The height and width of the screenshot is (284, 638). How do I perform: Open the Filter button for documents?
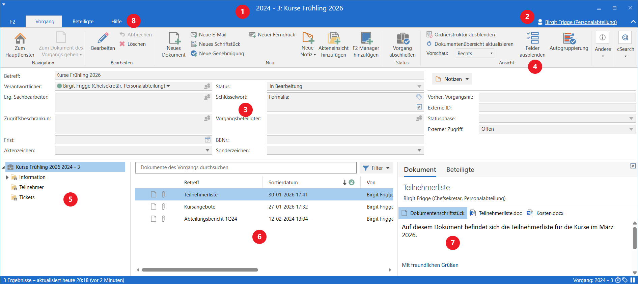pyautogui.click(x=377, y=168)
